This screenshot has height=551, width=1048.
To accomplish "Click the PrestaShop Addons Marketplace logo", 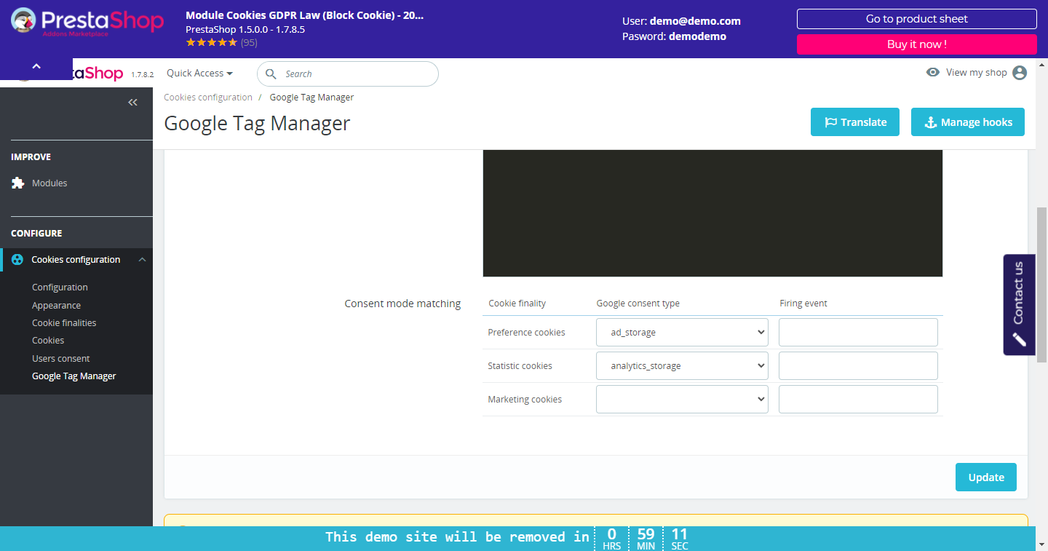I will (x=87, y=21).
